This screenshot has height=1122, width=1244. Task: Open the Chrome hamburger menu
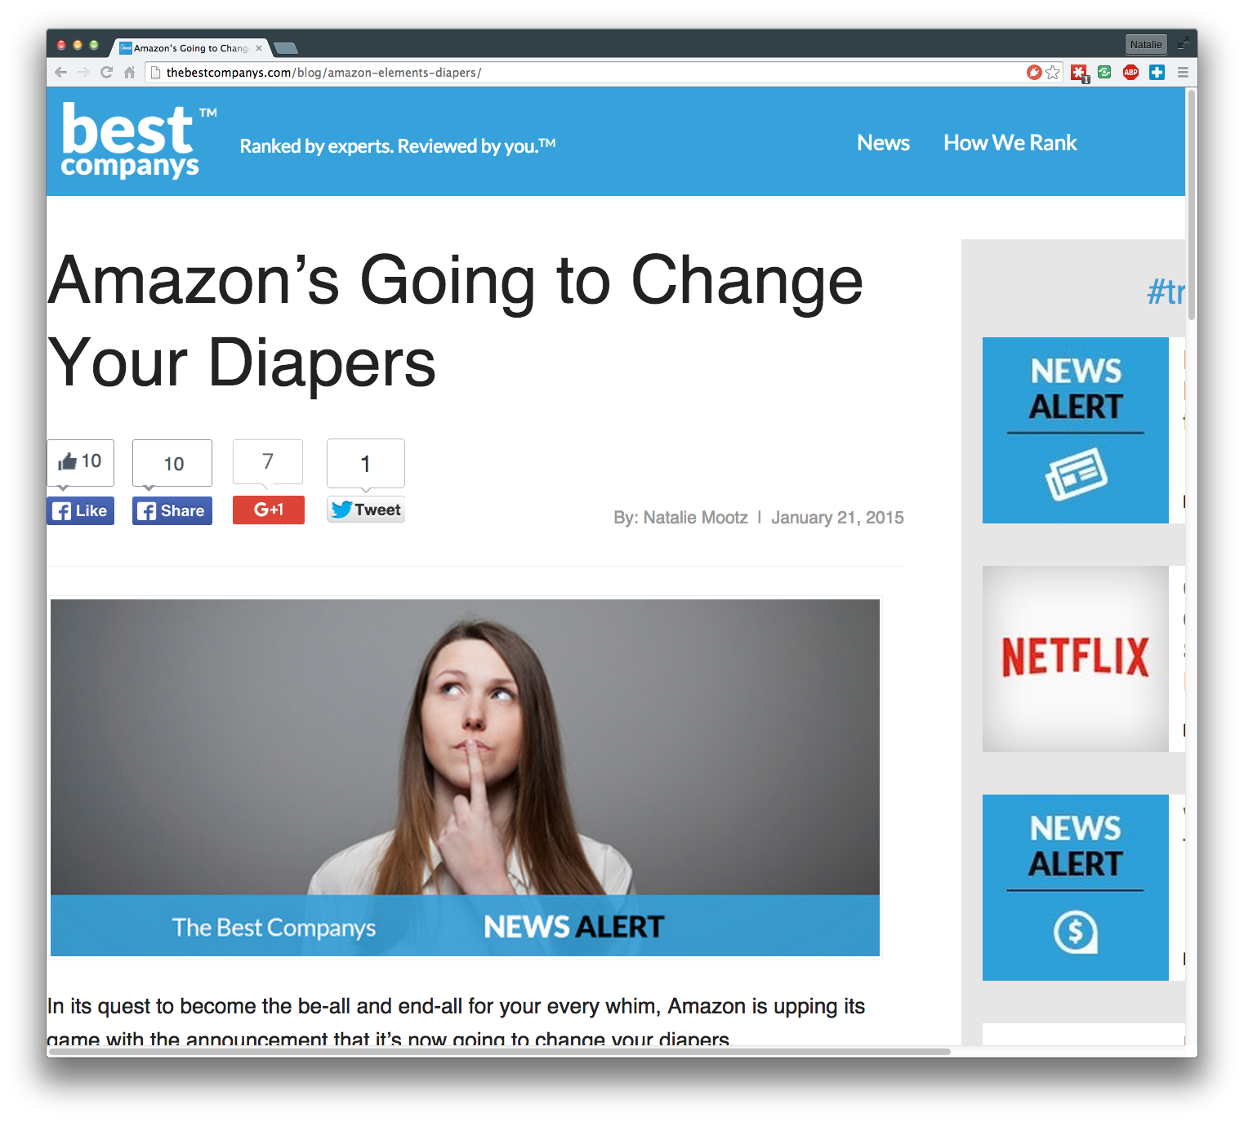(x=1183, y=73)
